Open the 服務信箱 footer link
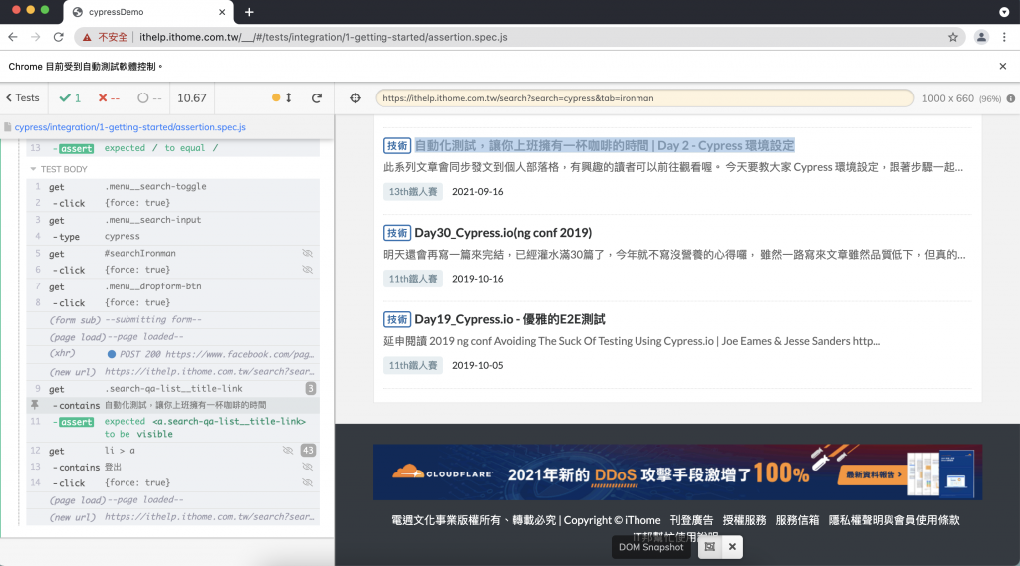This screenshot has height=566, width=1020. 797,520
